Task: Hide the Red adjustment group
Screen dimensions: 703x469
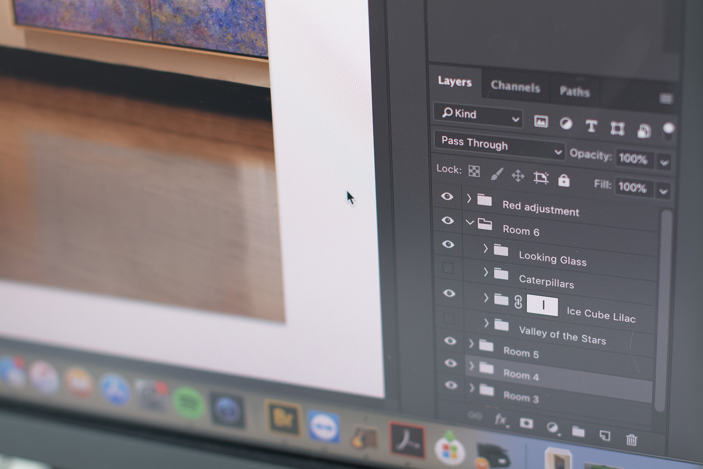Action: click(x=447, y=196)
